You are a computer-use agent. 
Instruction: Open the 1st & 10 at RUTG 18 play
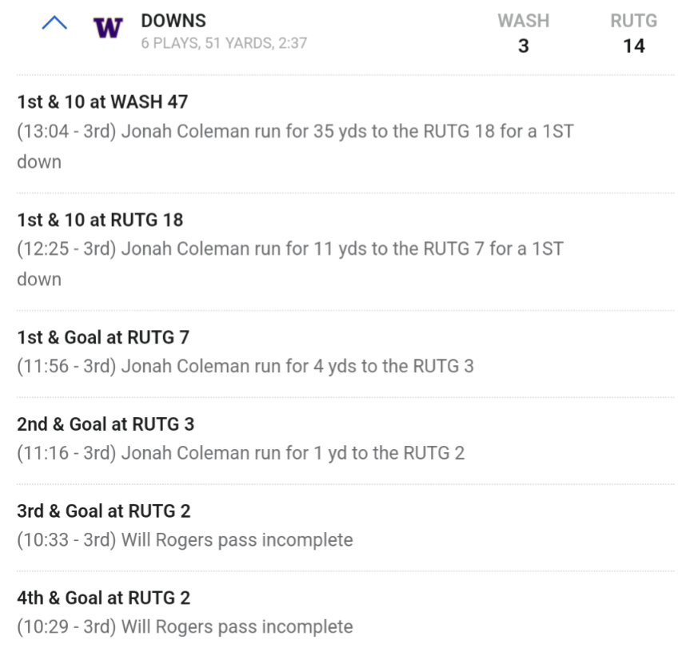coord(100,219)
